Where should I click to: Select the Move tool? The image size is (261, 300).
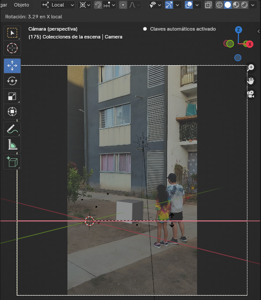click(x=12, y=66)
